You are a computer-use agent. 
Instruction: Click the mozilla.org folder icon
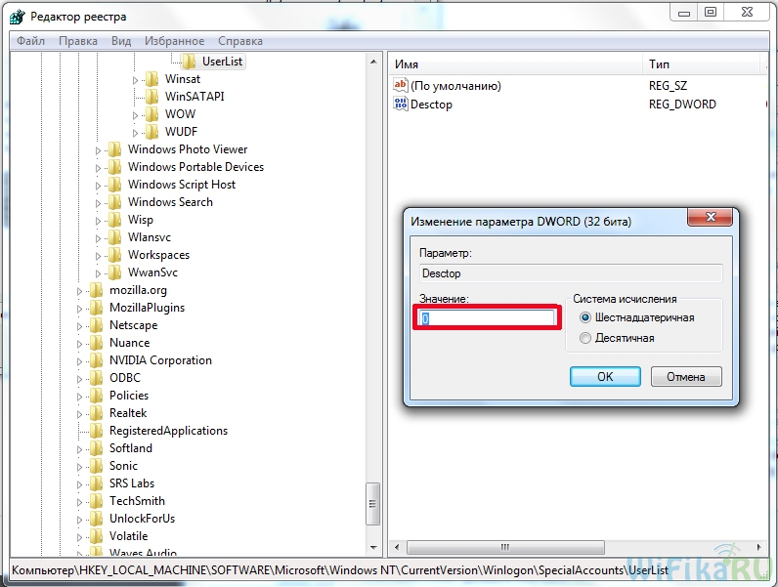(96, 290)
